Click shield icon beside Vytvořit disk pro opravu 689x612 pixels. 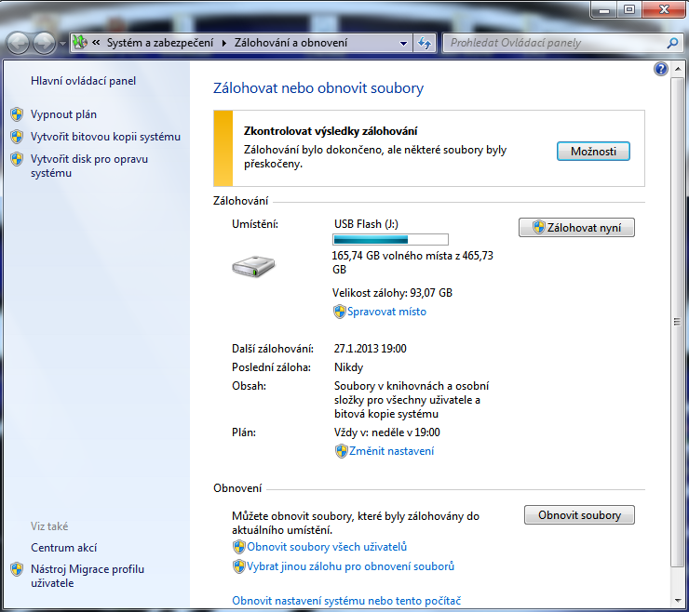(17, 159)
